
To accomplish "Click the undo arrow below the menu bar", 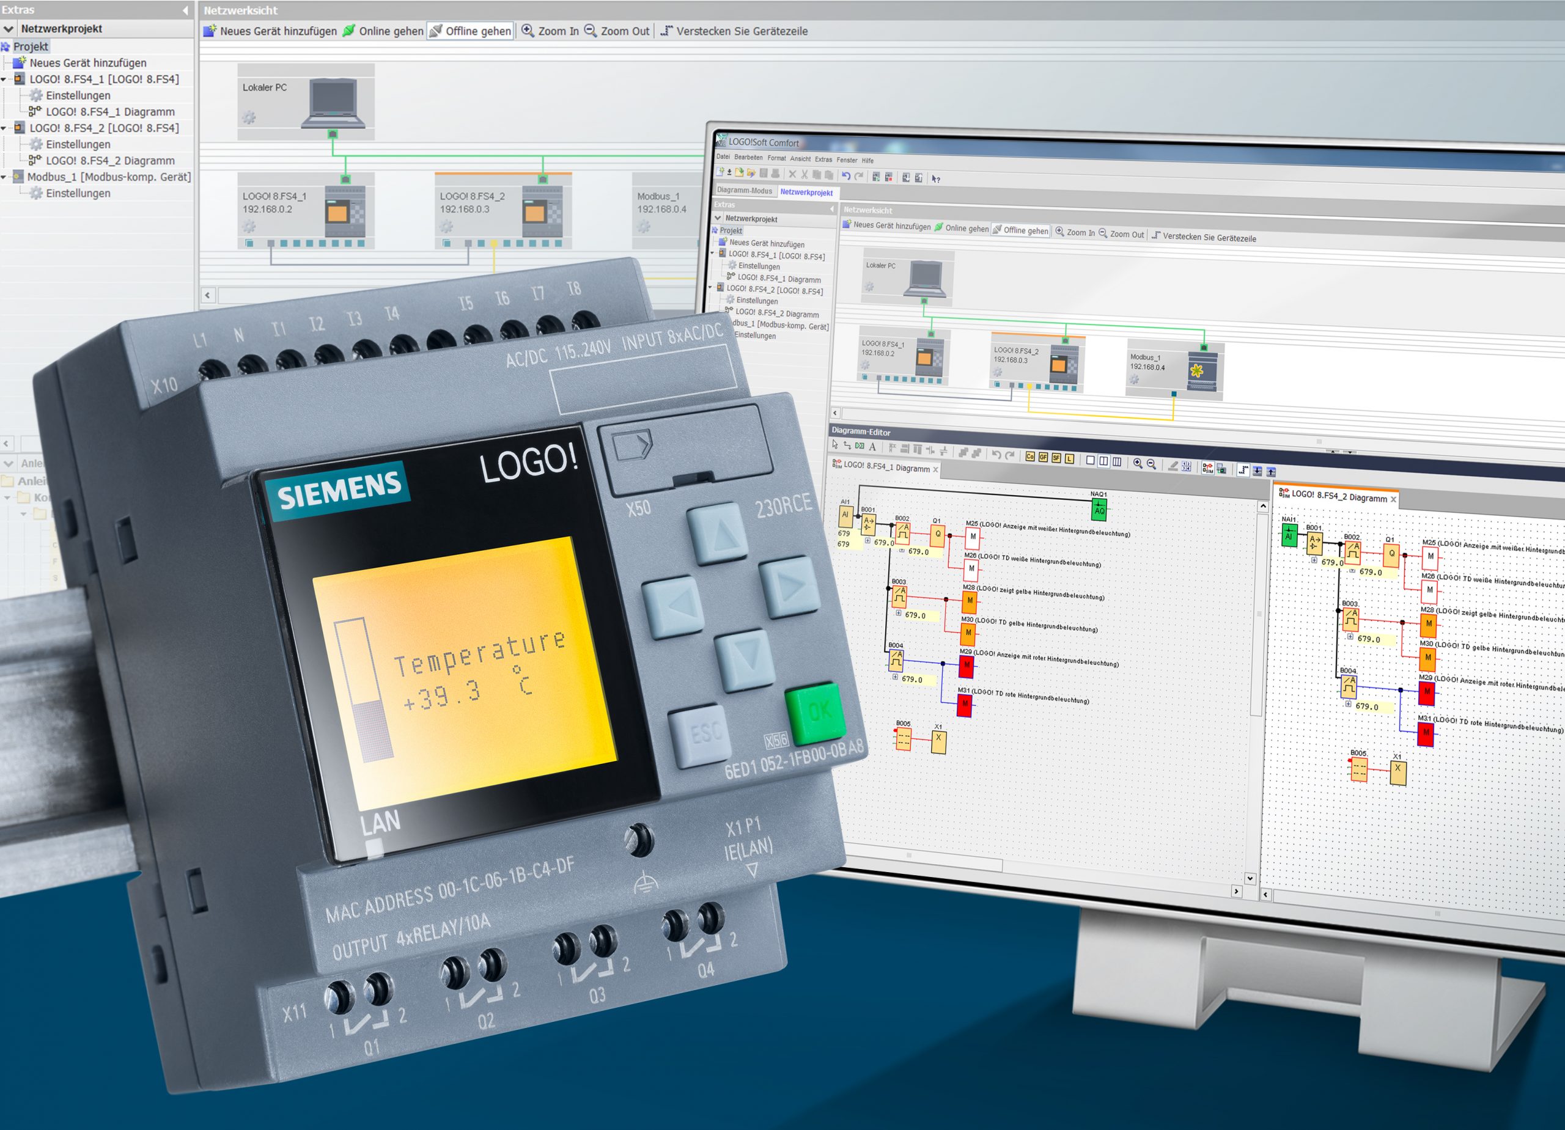I will point(846,176).
